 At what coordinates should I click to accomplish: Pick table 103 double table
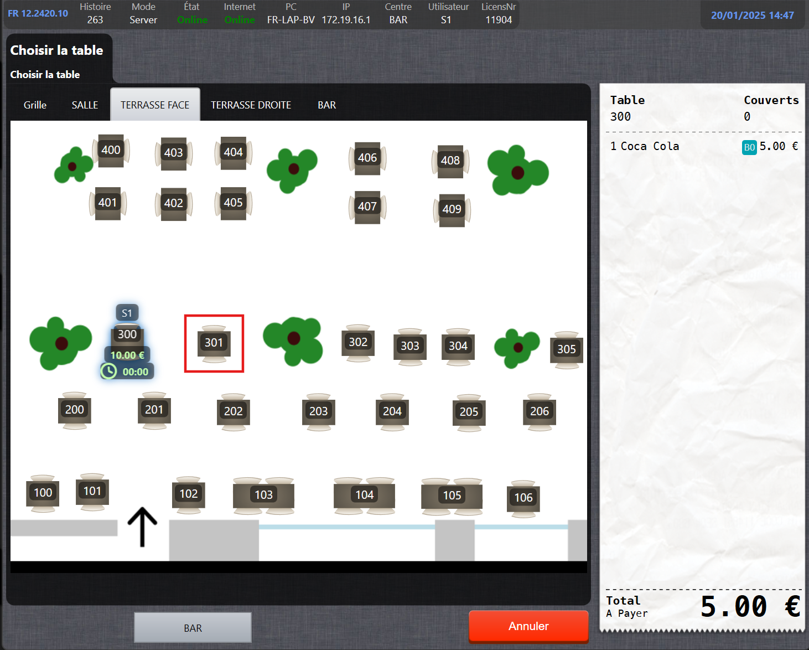coord(263,495)
